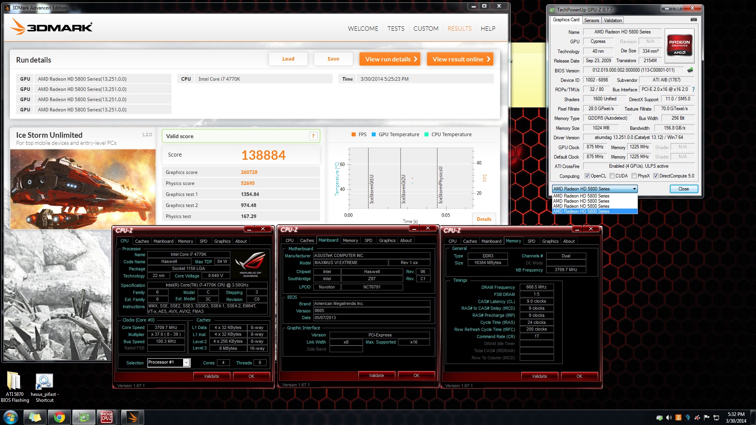Toggle the CUDA checkbox in GPU-Z
Viewport: 756px width, 425px height.
(612, 176)
